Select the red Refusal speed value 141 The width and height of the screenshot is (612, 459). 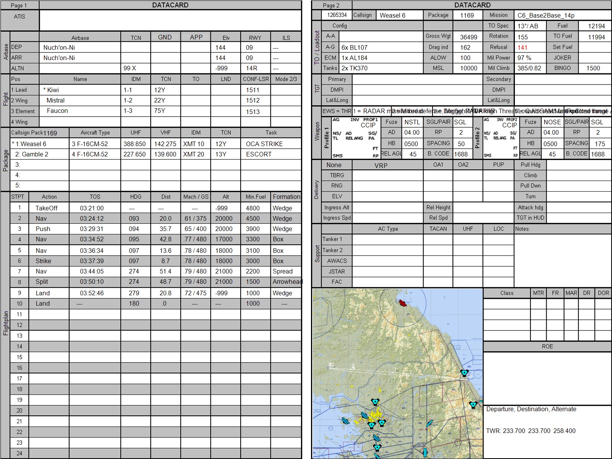point(522,47)
